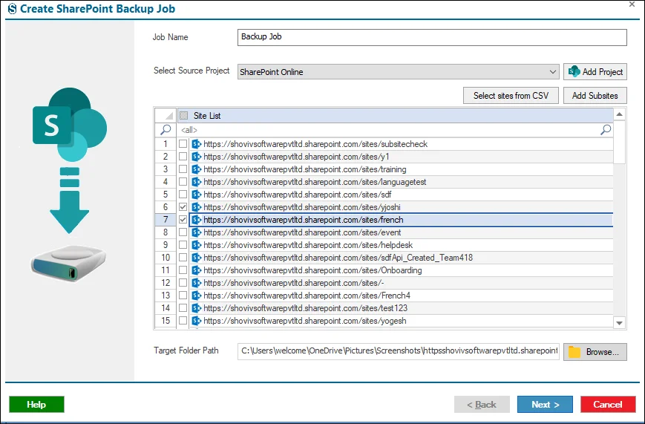The height and width of the screenshot is (424, 645).
Task: Click the Add Project button
Action: (595, 72)
